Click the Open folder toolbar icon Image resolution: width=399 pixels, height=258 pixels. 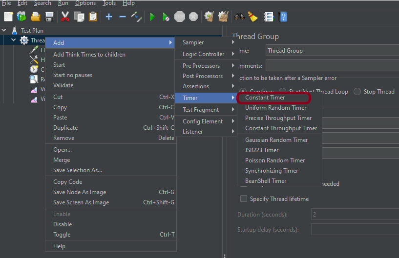pyautogui.click(x=36, y=17)
